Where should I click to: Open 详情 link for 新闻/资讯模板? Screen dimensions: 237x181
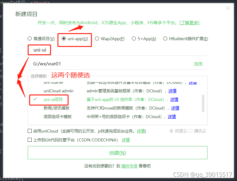tap(175, 108)
